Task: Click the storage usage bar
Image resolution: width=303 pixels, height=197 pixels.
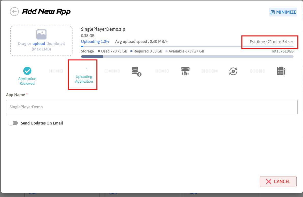Action: (x=187, y=57)
